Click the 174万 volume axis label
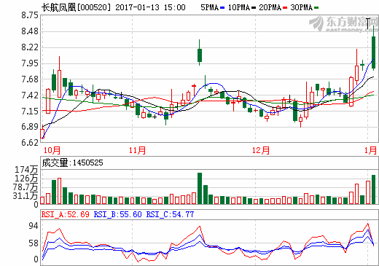Image resolution: width=379 pixels, height=266 pixels. coord(26,170)
